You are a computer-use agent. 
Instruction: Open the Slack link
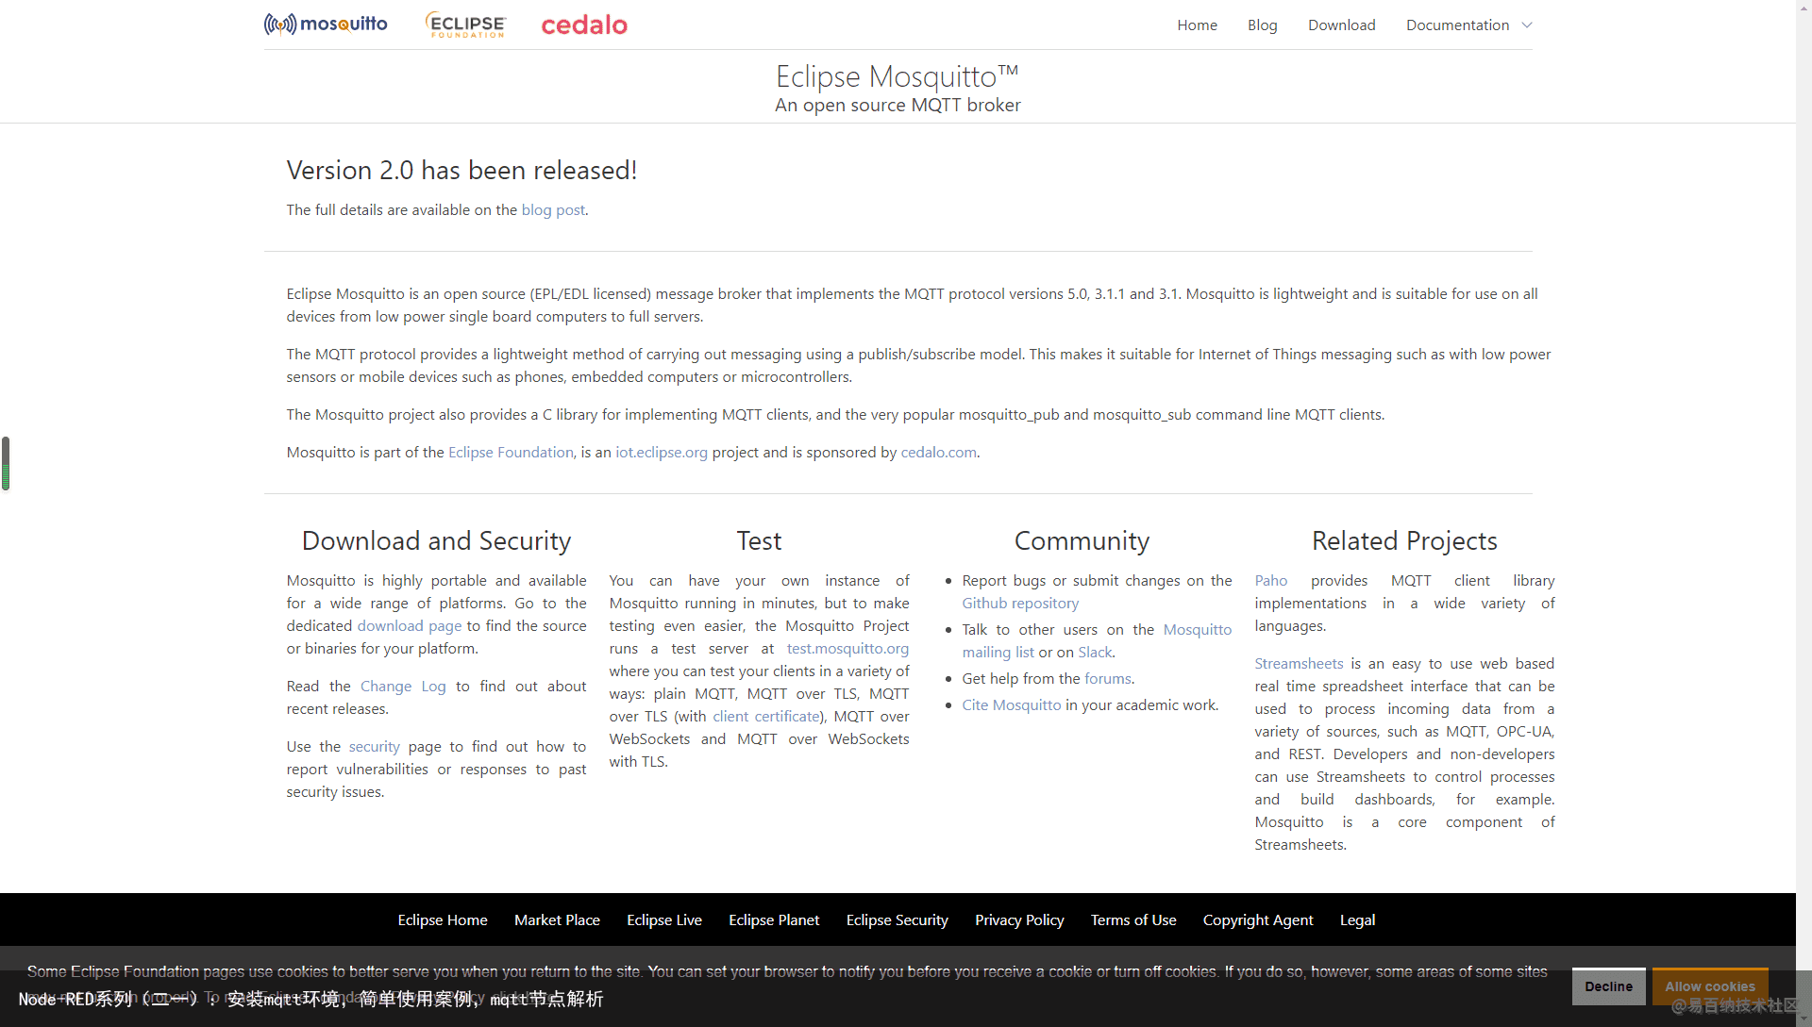1095,652
